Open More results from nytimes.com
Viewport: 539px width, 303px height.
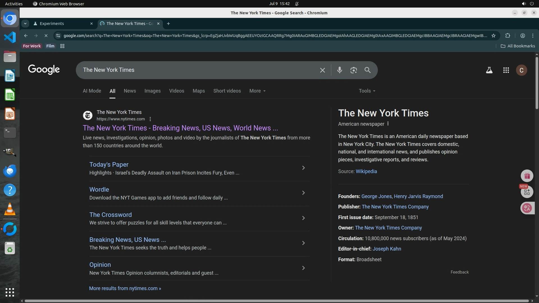coord(125,288)
